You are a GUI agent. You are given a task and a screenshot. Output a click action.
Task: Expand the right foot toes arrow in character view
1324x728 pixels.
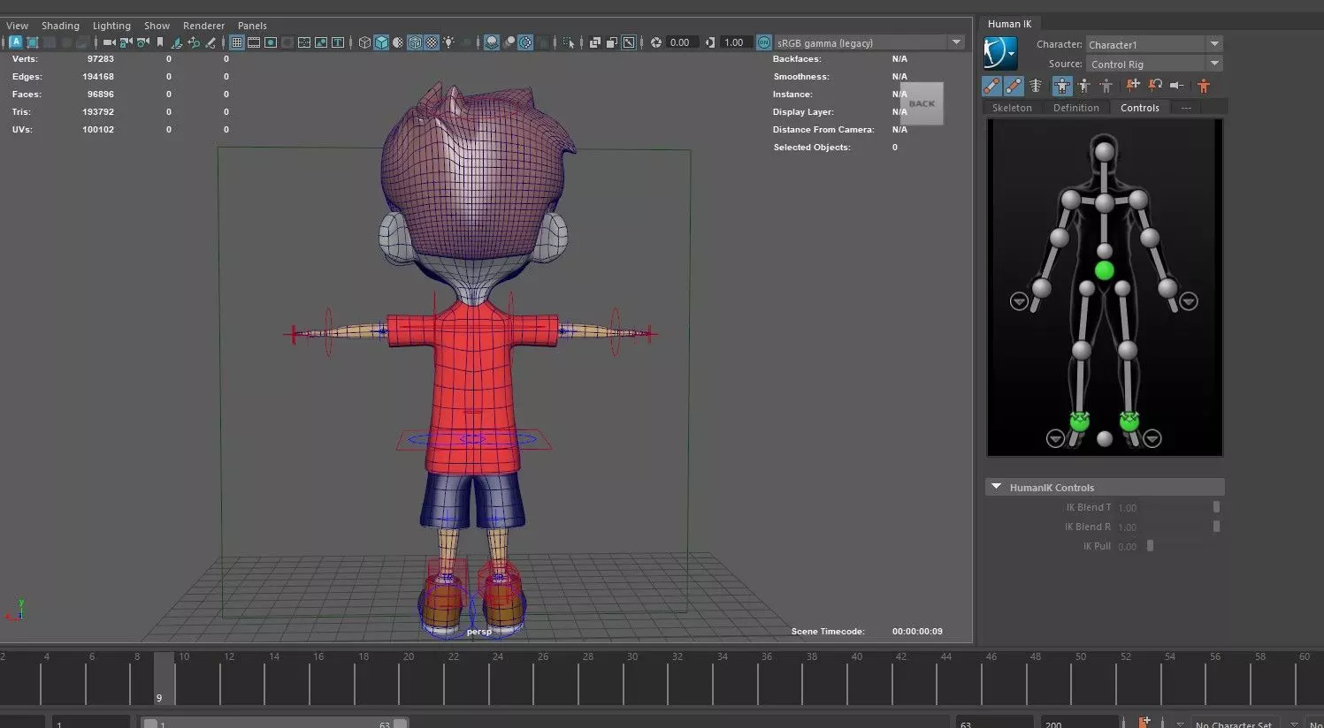(x=1055, y=438)
